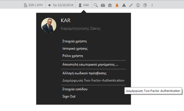Open Στοιχεία χρήστη
Screen dimensions: 184x111
point(75,41)
